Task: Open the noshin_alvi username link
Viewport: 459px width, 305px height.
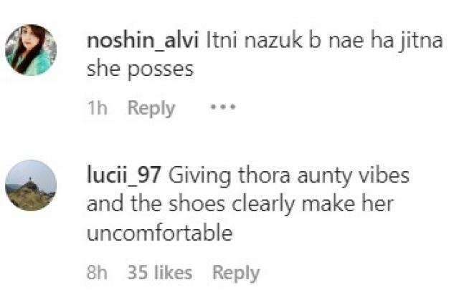Action: tap(143, 41)
